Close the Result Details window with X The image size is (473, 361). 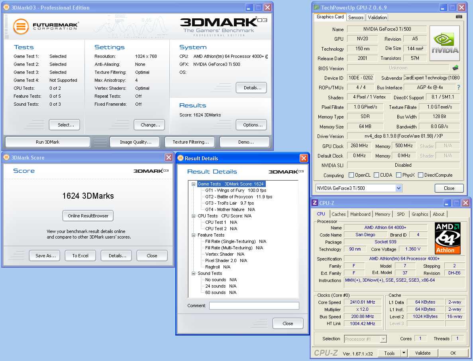point(304,158)
